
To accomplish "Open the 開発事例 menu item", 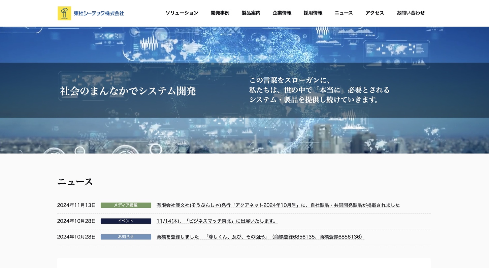I will click(x=220, y=13).
